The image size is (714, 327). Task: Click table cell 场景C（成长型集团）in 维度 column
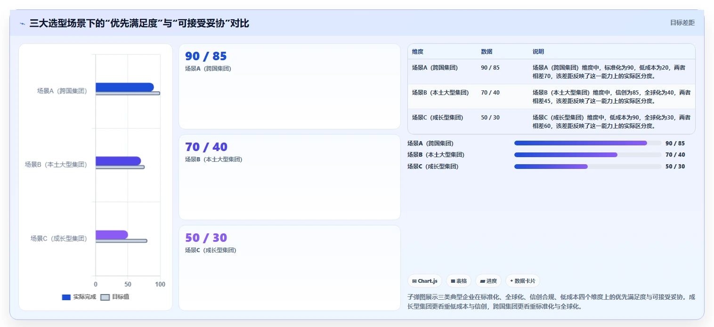[438, 118]
